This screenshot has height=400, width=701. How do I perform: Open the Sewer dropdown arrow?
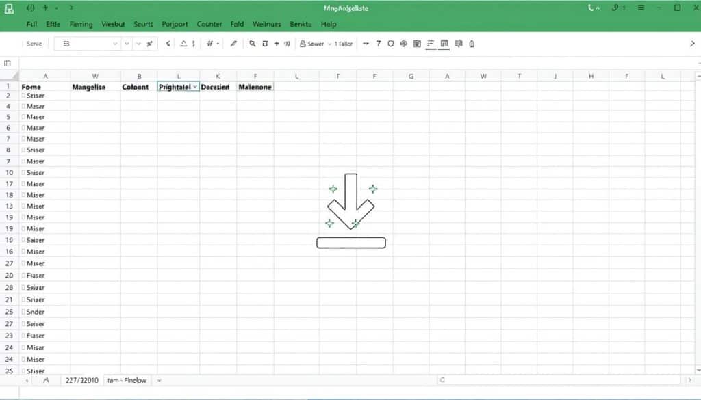pos(330,44)
